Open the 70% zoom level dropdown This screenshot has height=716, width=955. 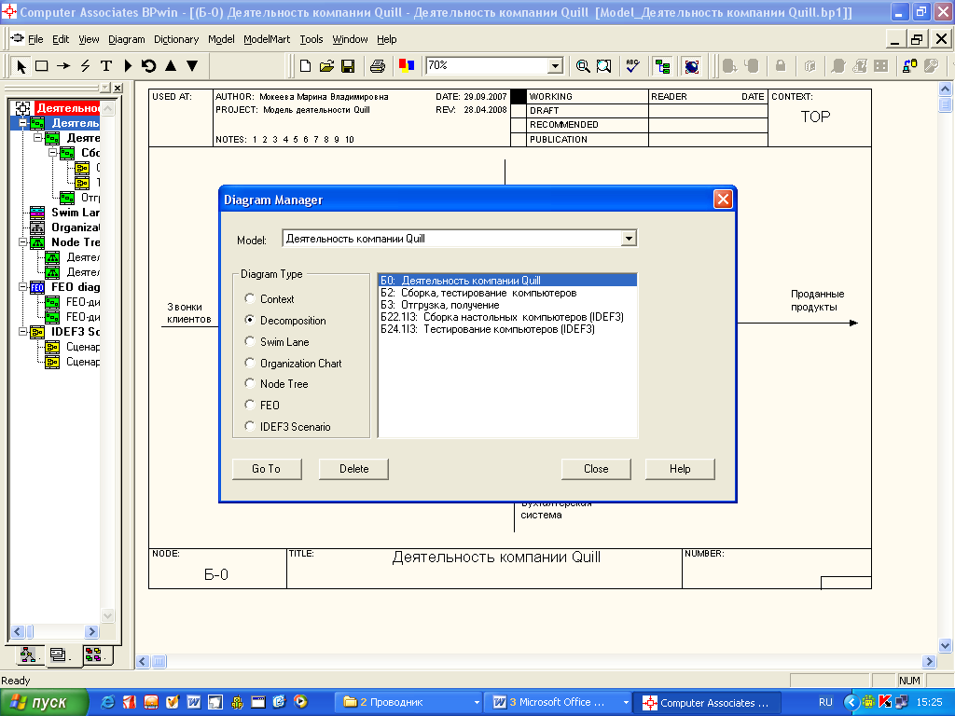(555, 66)
